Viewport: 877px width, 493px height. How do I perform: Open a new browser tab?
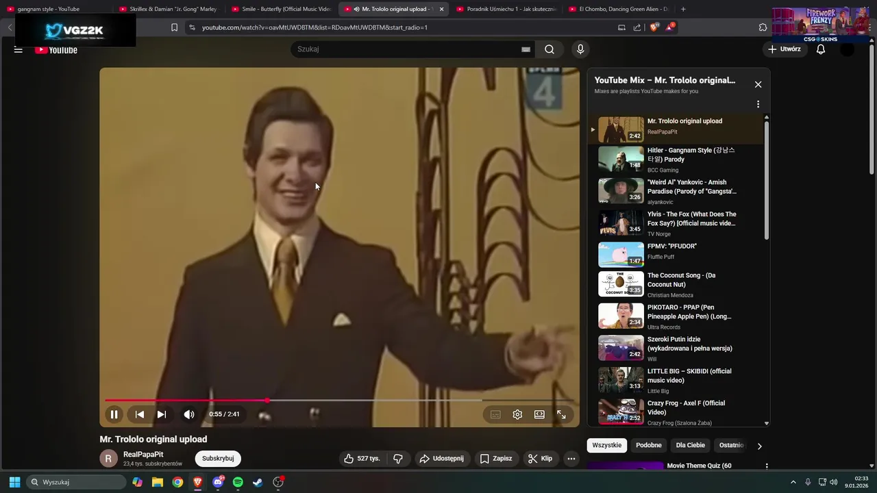(x=683, y=9)
